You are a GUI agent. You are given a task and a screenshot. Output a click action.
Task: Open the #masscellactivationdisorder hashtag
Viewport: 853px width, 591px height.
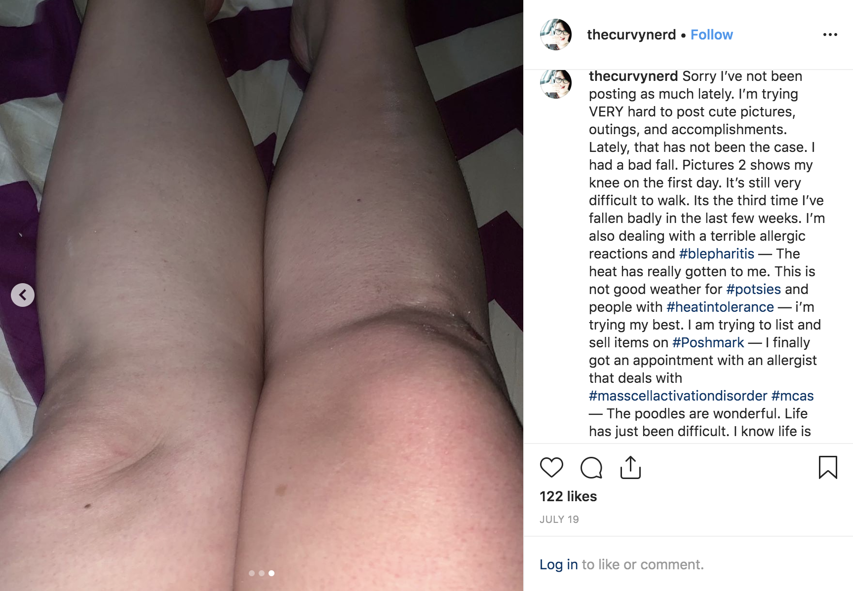tap(678, 396)
